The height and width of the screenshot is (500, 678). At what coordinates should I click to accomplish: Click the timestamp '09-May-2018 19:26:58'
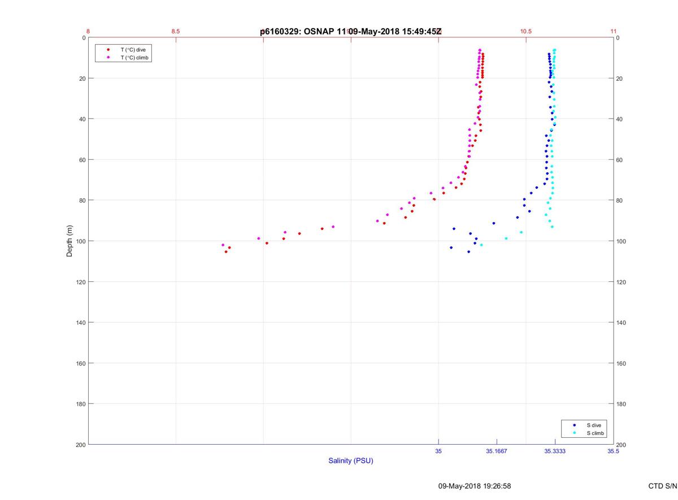click(x=475, y=486)
